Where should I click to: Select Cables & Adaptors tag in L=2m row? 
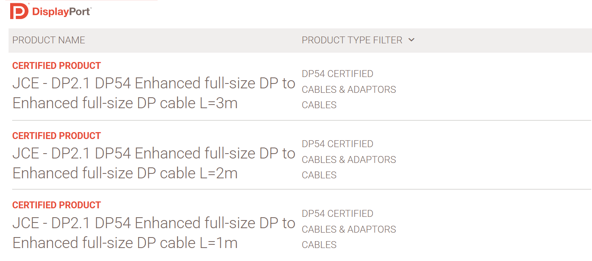pos(349,160)
